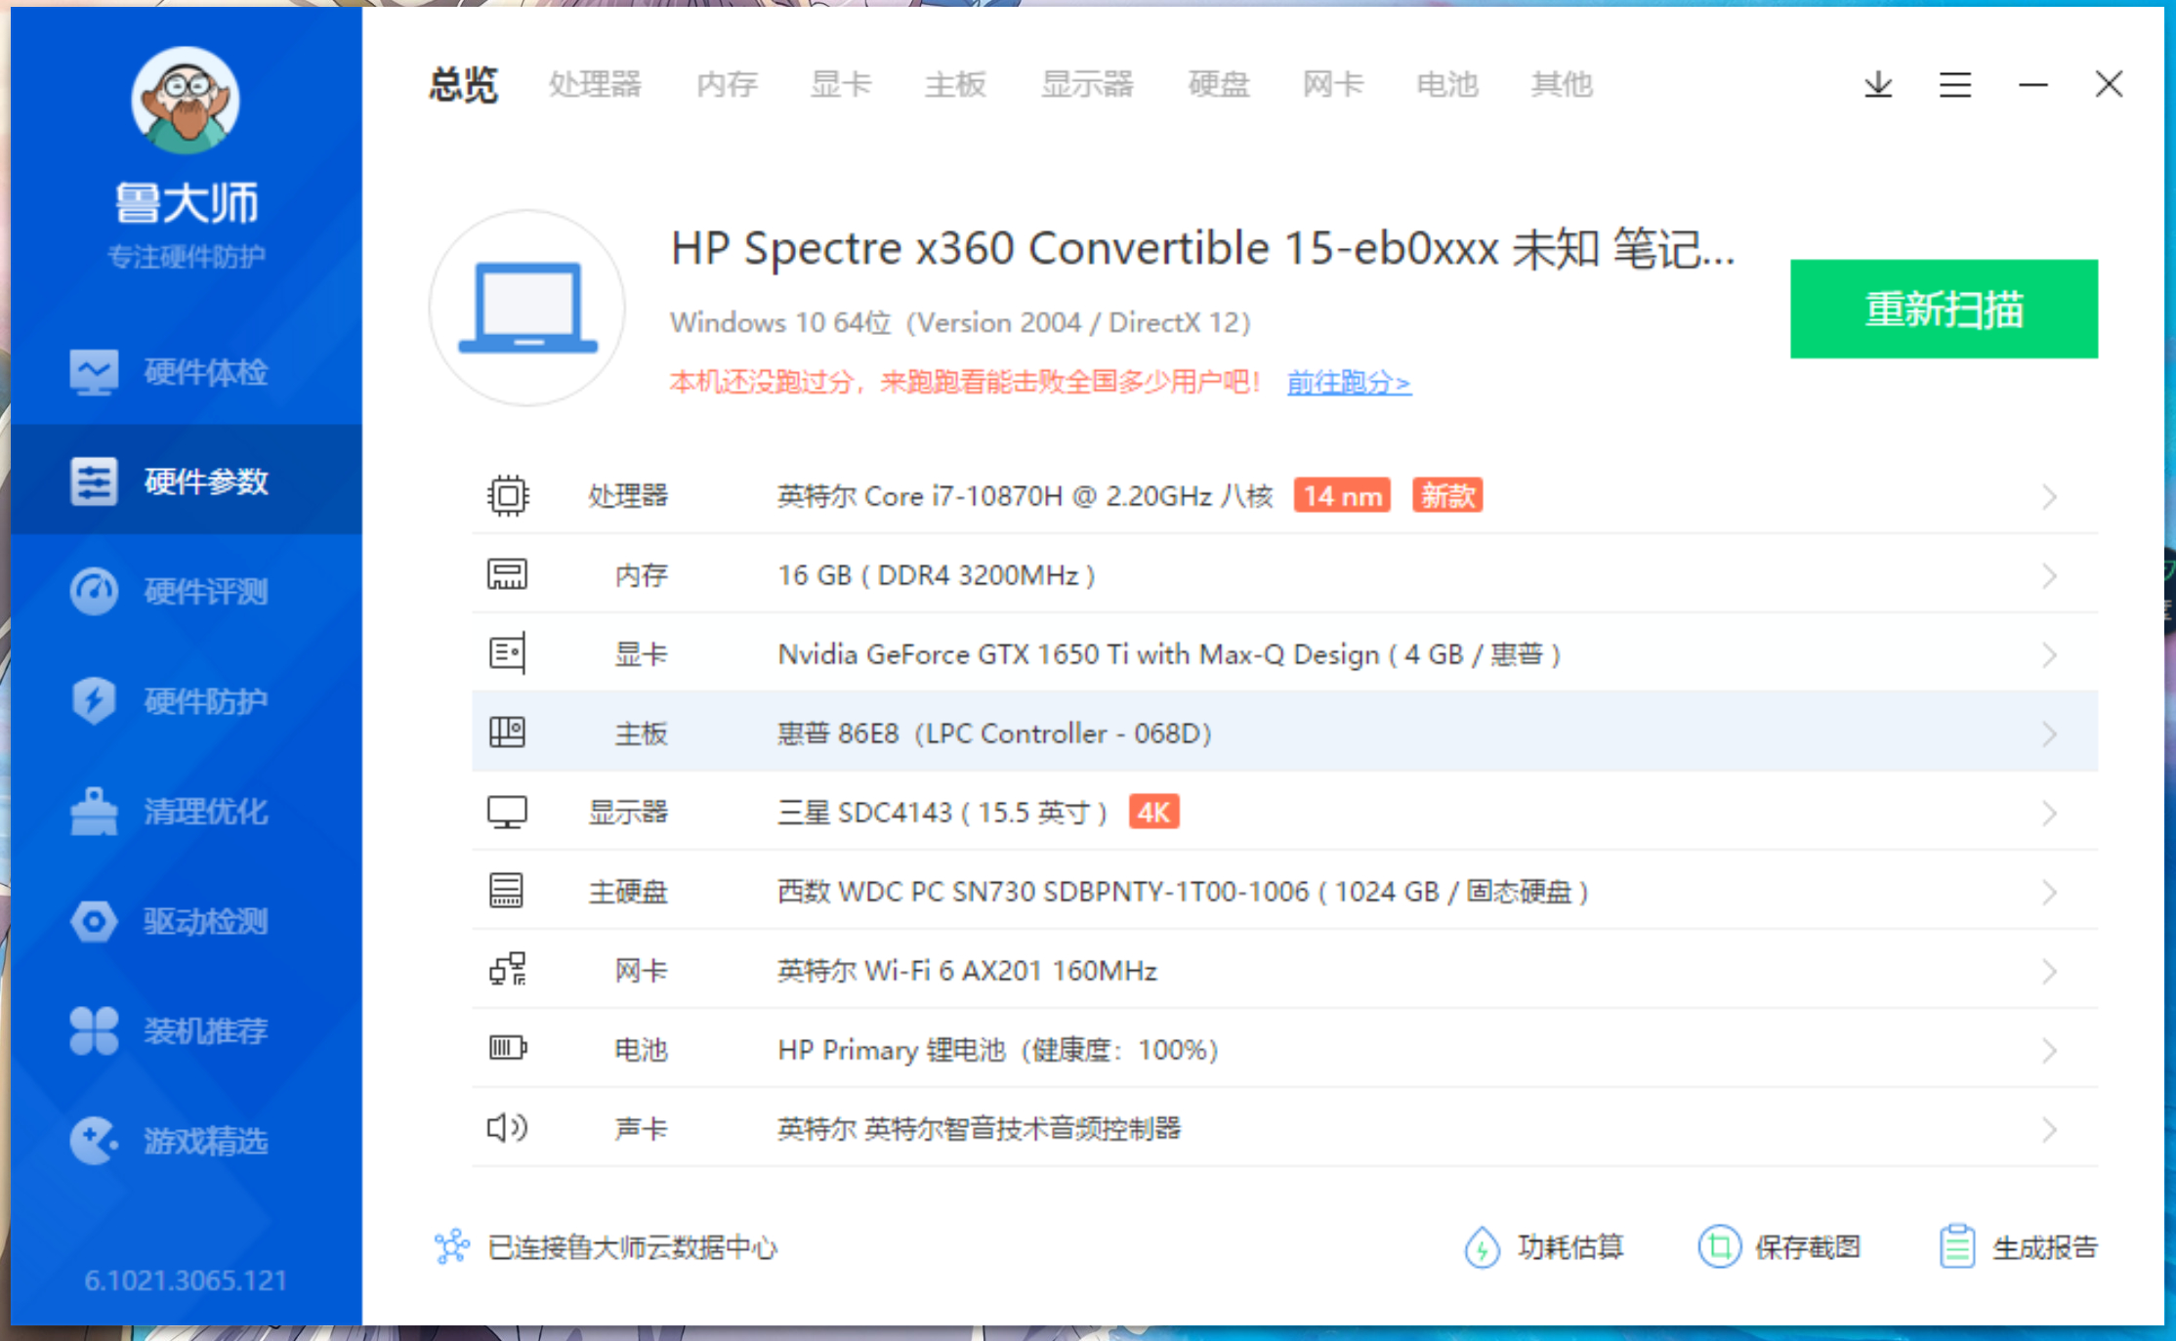This screenshot has height=1341, width=2176.
Task: Click the download arrow icon in title bar
Action: 1877,85
